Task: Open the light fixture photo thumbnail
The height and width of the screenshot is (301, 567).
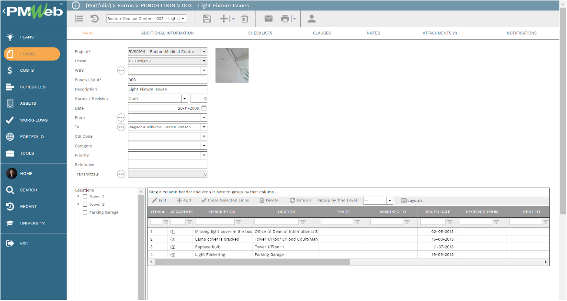Action: (x=232, y=66)
